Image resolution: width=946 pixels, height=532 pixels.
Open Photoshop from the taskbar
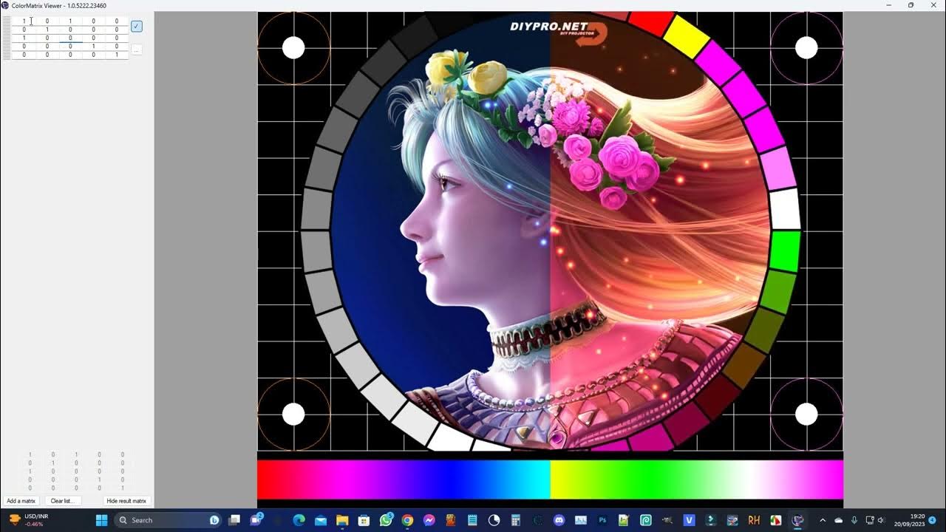pos(602,520)
